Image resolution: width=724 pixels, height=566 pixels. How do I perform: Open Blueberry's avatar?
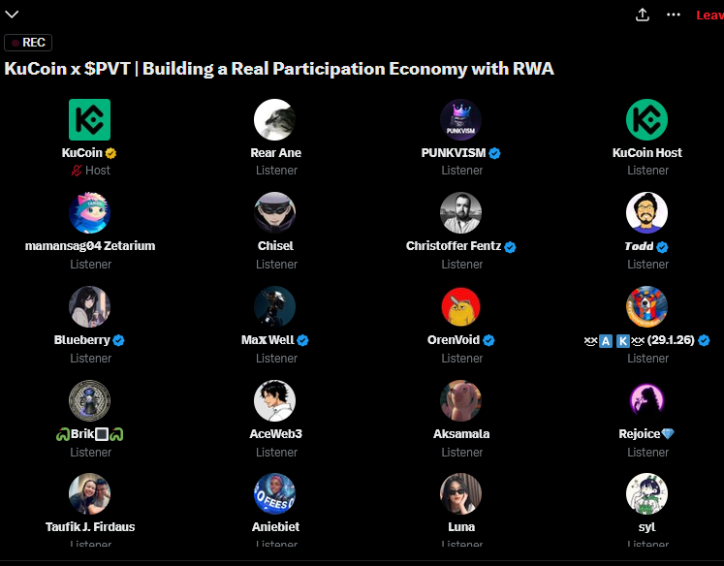tap(89, 306)
